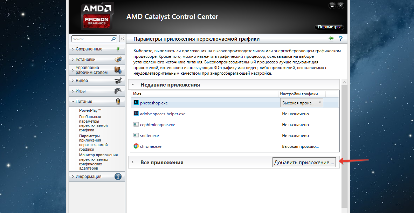Click the pin icon beside Сохраненные
This screenshot has width=414, height=213.
click(118, 49)
